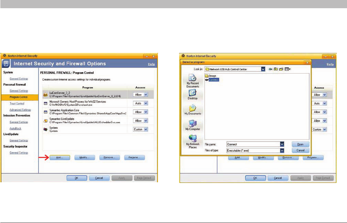Click Norton logo in left window title bar
The image size is (347, 223).
click(x=4, y=56)
